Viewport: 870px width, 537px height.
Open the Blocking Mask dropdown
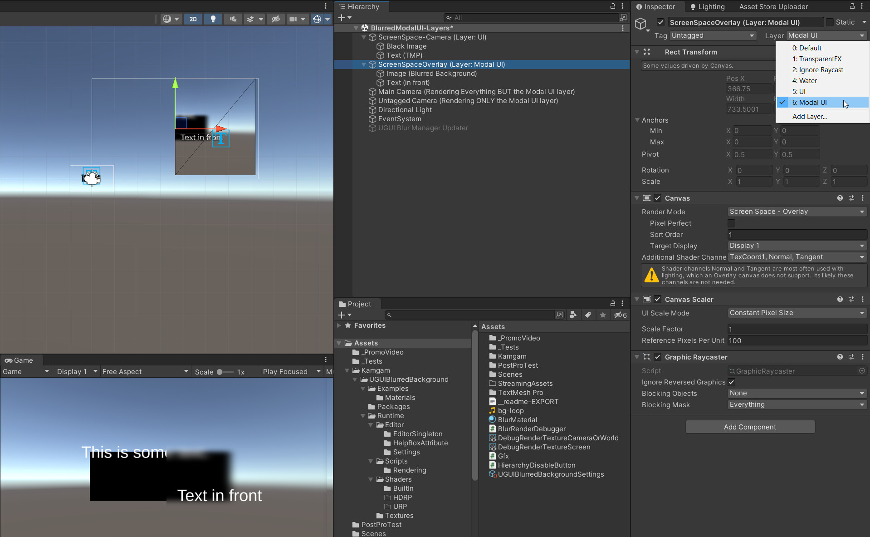[x=797, y=404]
